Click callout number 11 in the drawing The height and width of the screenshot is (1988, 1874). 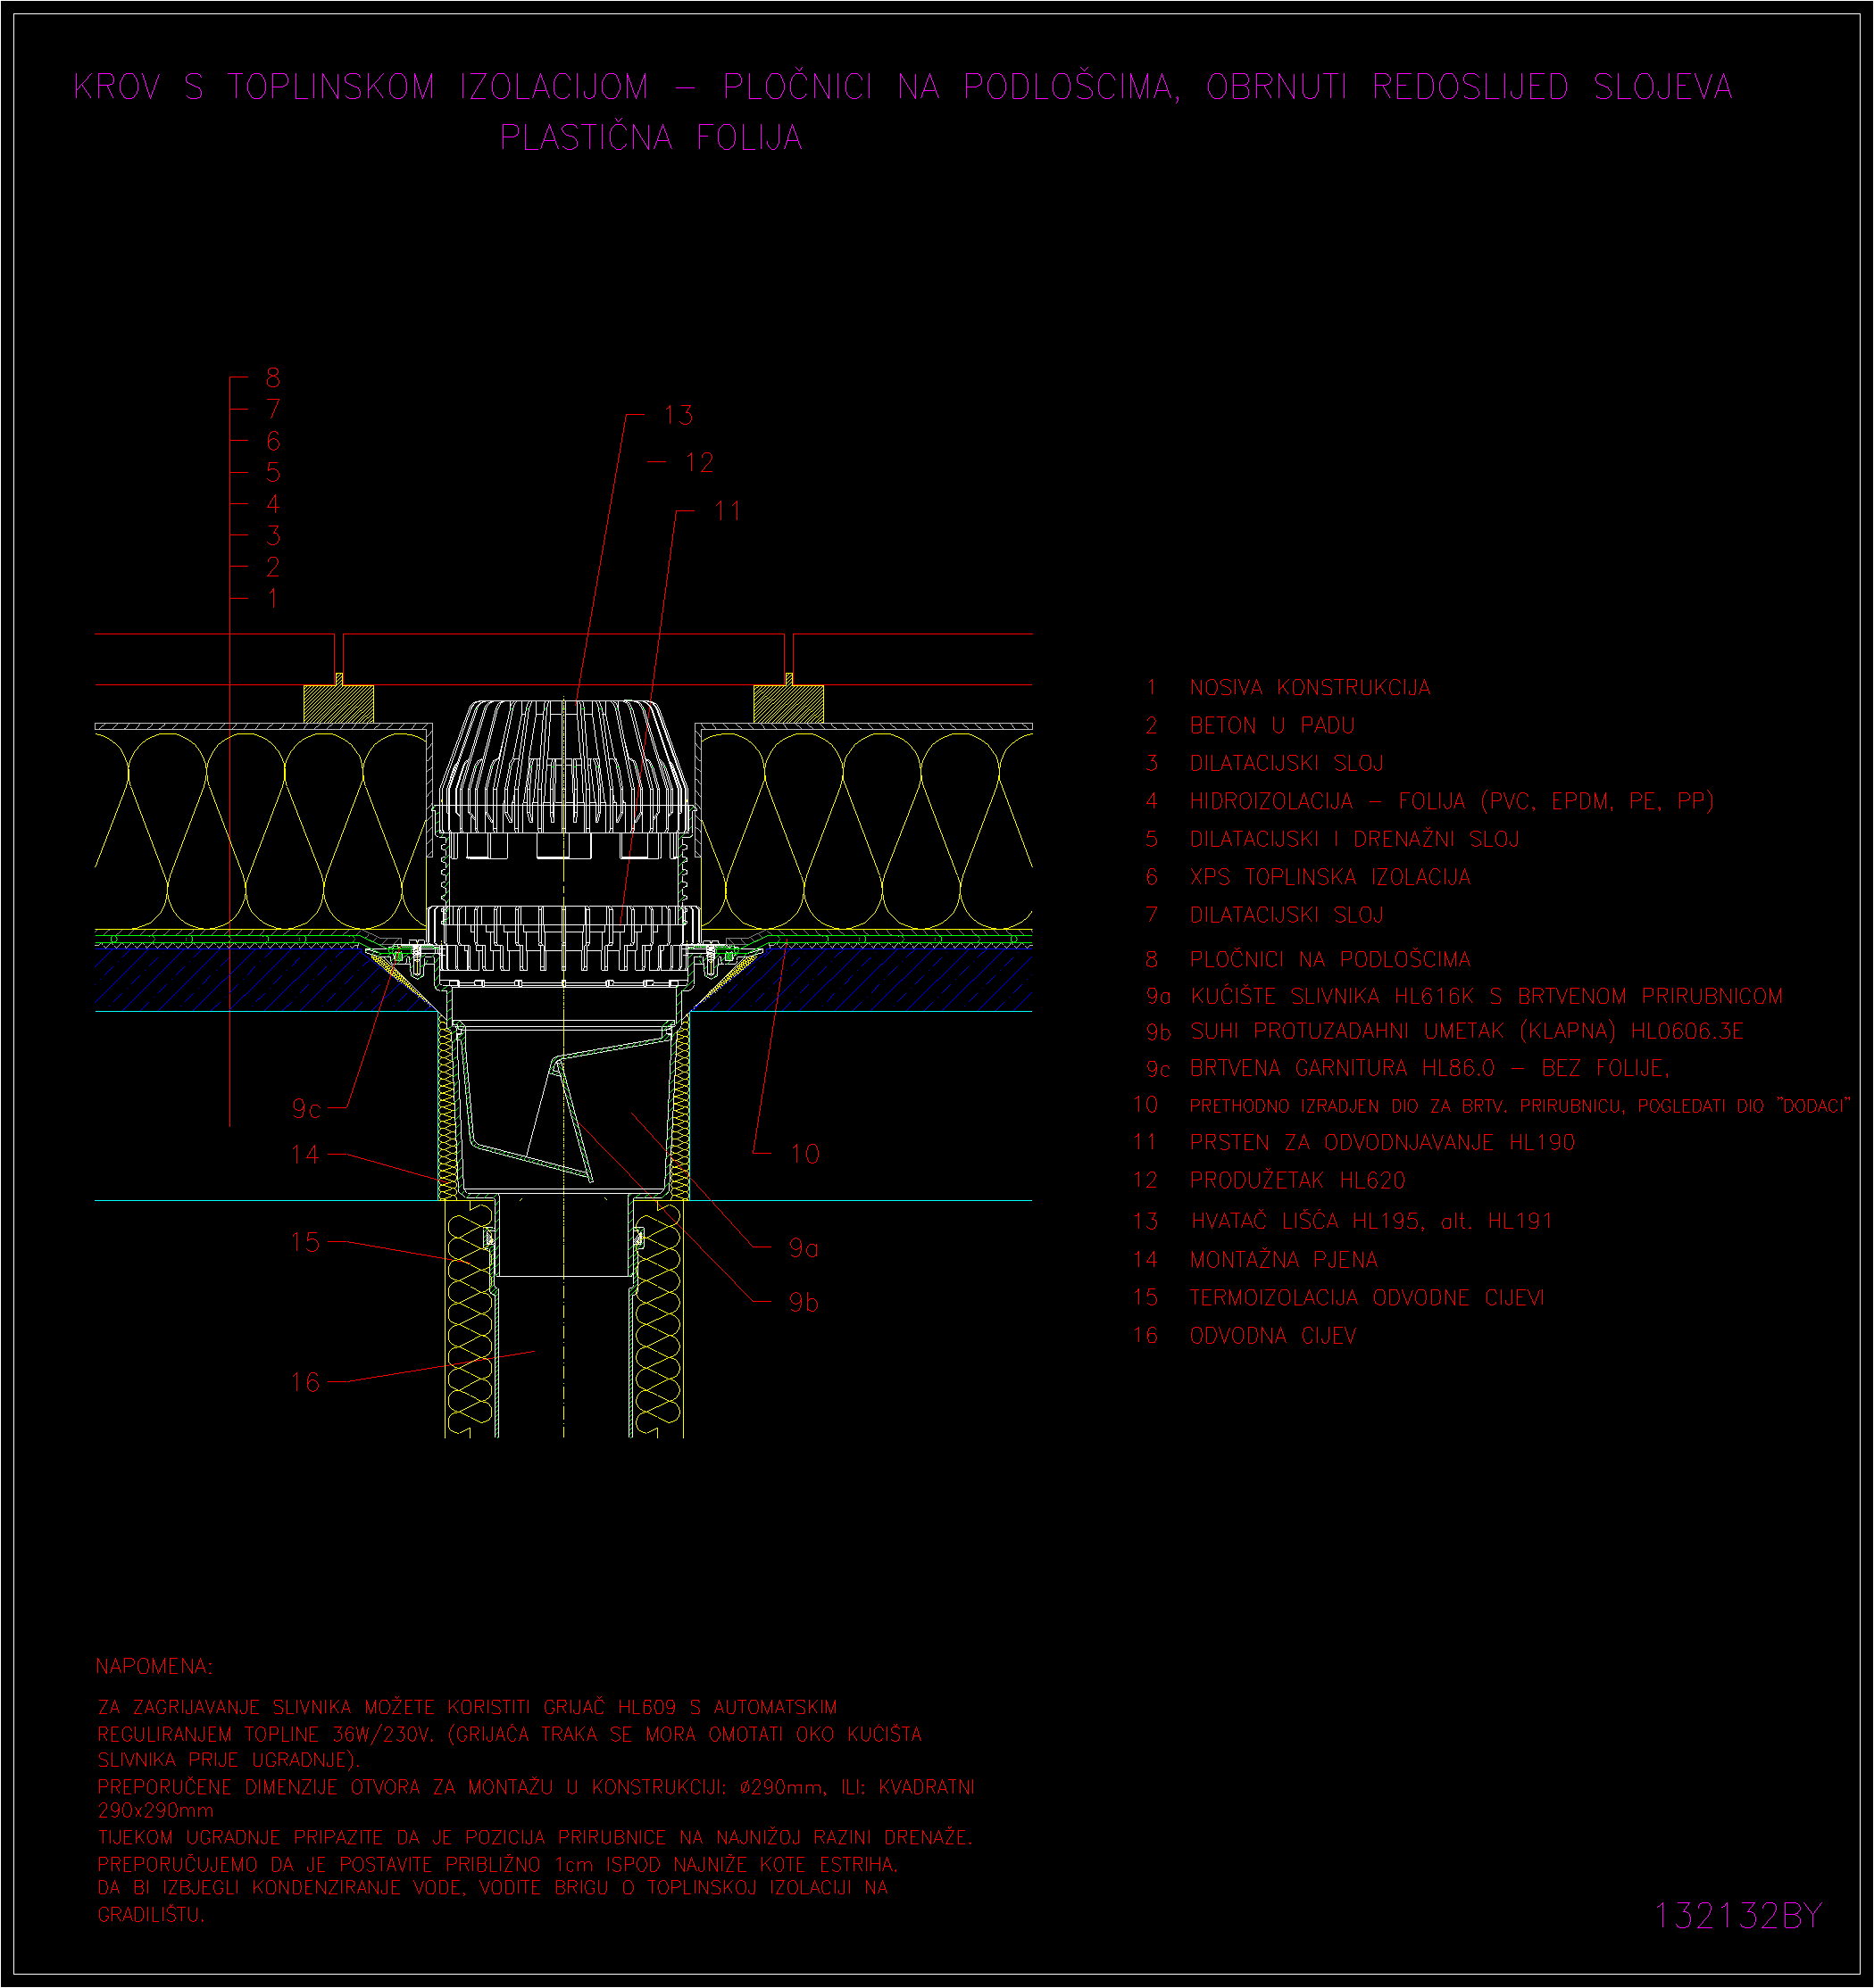[x=728, y=511]
